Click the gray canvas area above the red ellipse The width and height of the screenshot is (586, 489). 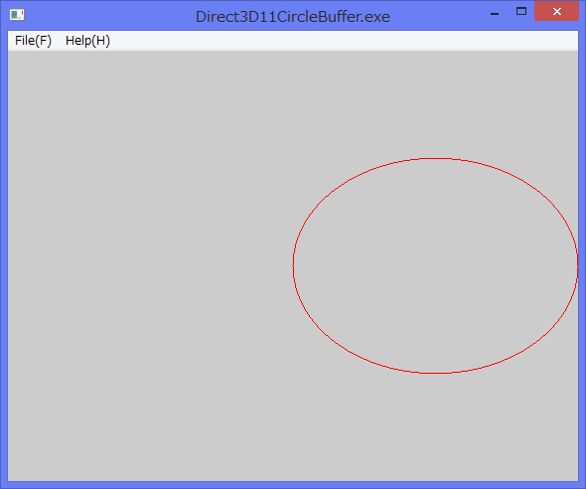point(436,104)
